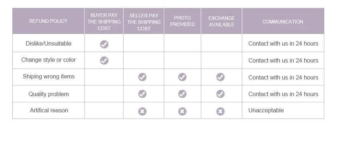Screen dimensions: 337x155
Task: Select the BUYER PAY THE SHIPPING COST header
Action: [x=104, y=21]
